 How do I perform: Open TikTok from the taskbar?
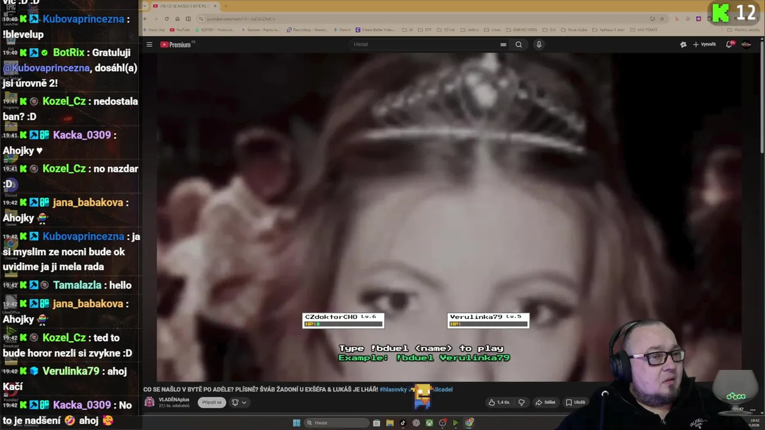[x=403, y=423]
